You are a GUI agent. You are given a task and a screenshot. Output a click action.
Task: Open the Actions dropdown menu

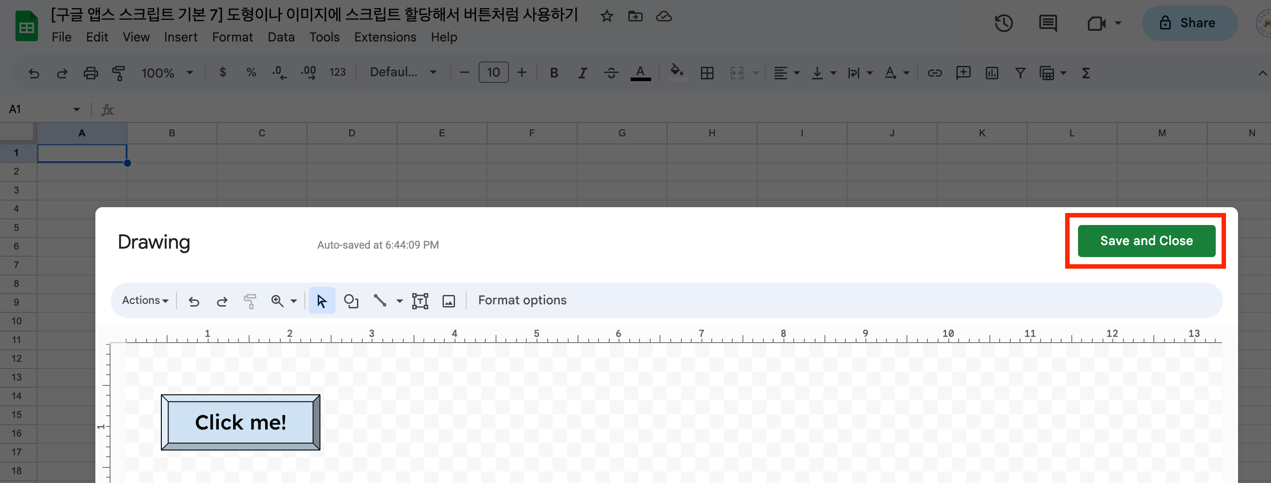coord(145,300)
